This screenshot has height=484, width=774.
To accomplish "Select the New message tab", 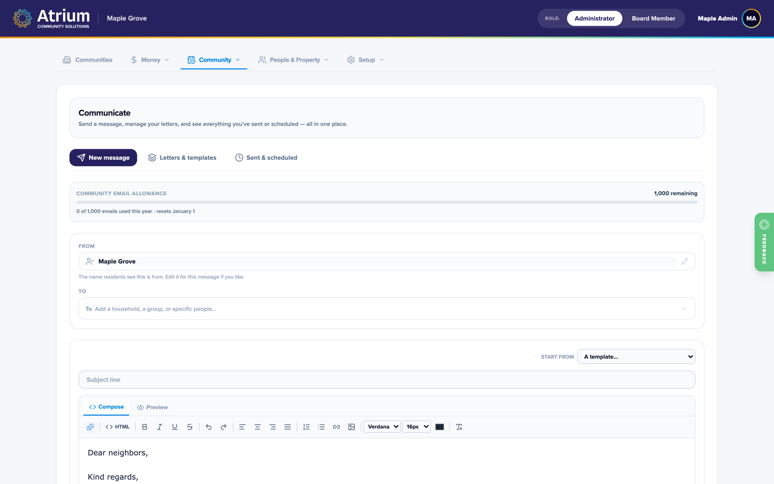I will 103,158.
